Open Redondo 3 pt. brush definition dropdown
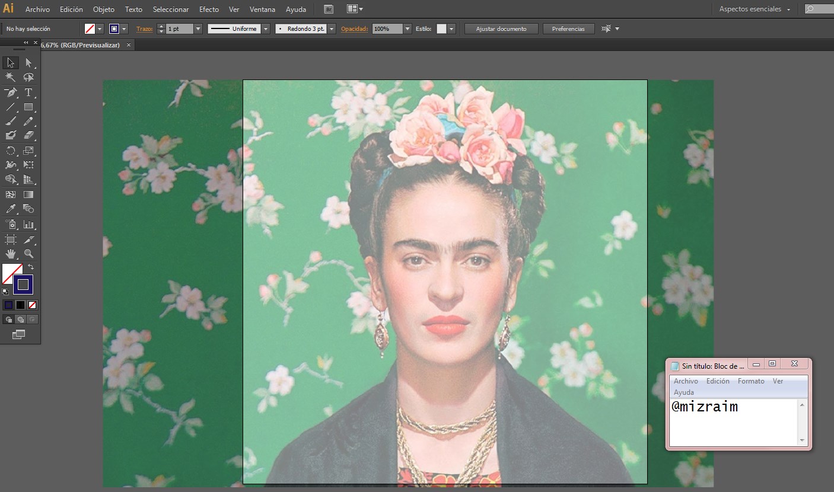 [332, 28]
